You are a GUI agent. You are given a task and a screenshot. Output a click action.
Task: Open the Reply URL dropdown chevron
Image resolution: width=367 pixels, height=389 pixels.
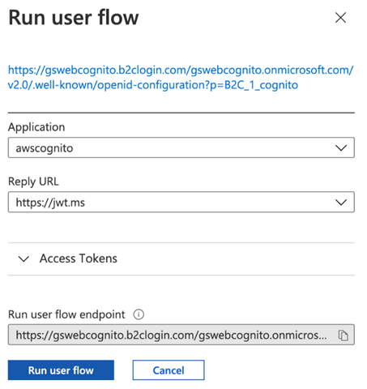[341, 203]
